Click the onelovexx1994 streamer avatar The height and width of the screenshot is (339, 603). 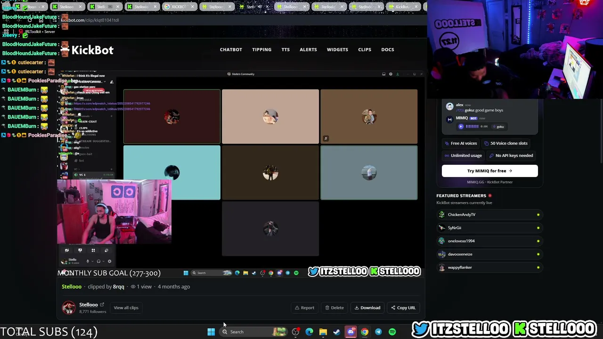(441, 241)
